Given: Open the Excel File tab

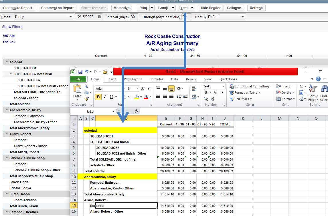Looking at the screenshot, I should (x=78, y=79).
